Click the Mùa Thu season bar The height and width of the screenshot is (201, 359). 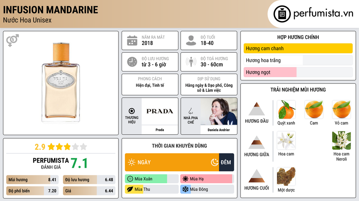coord(151,189)
